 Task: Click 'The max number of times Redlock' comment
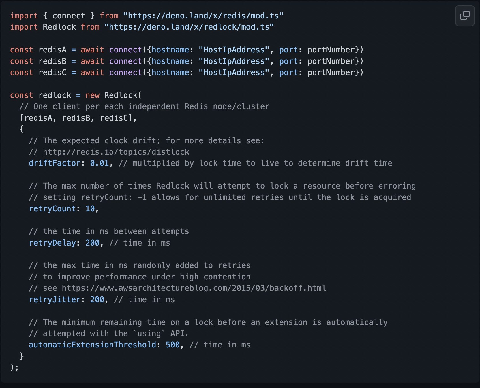pyautogui.click(x=222, y=186)
